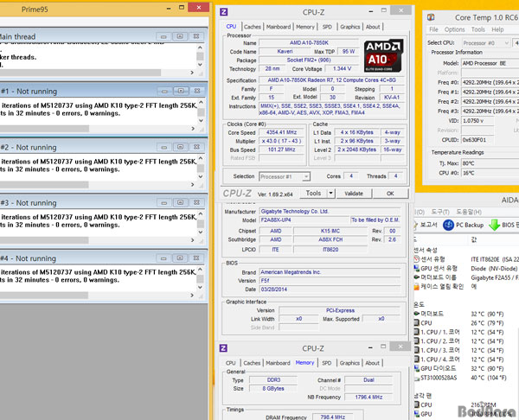The height and width of the screenshot is (420, 519).
Task: Click the GPU sensor type icon in AIDA
Action: [x=416, y=268]
